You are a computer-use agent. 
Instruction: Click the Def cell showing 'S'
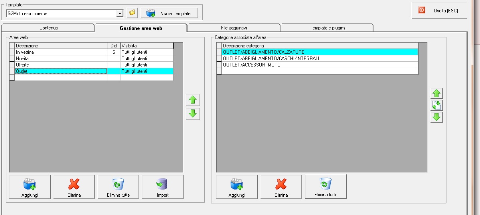coord(114,52)
